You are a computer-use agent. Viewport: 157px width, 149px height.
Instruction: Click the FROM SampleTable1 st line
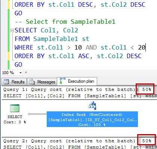point(52,39)
